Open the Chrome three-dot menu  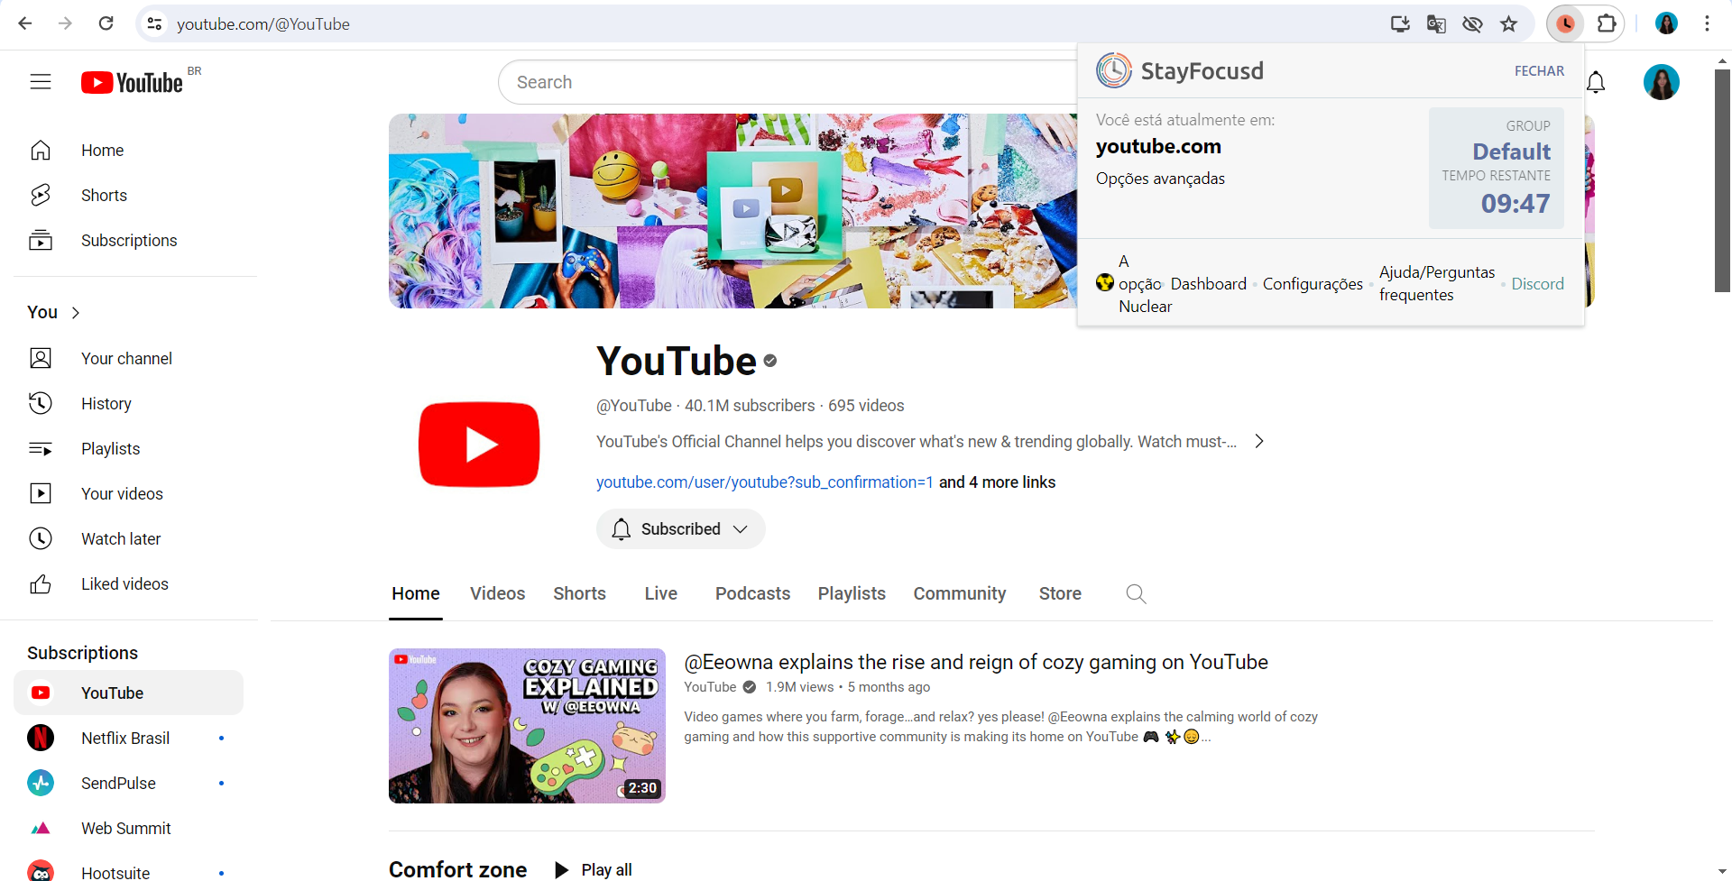tap(1707, 23)
